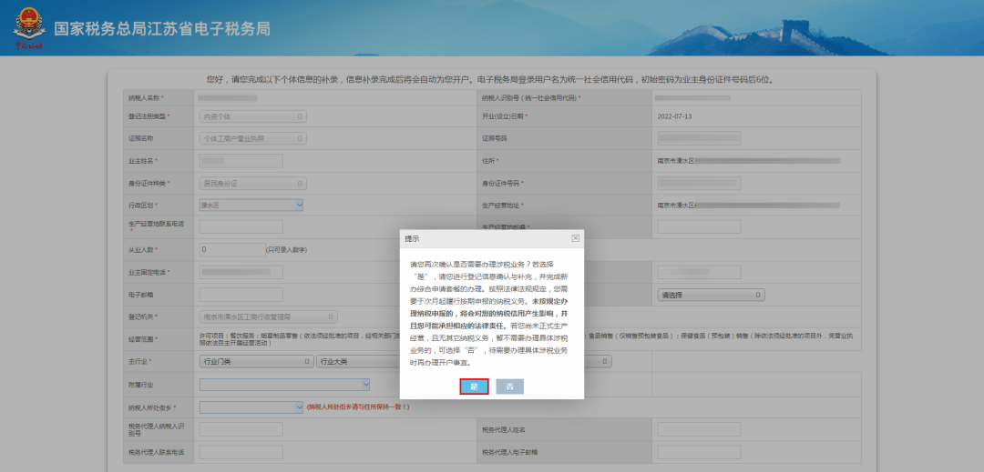Screen dimensions: 984x472
Task: Click the 证照号码 input field
Action: tap(699, 138)
